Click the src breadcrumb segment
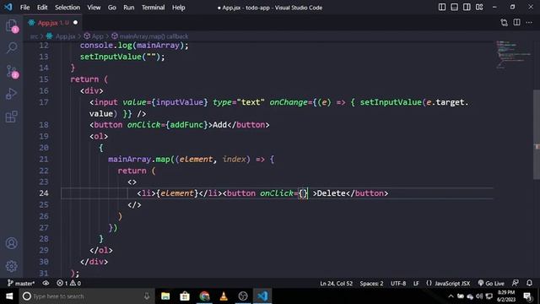 (34, 36)
